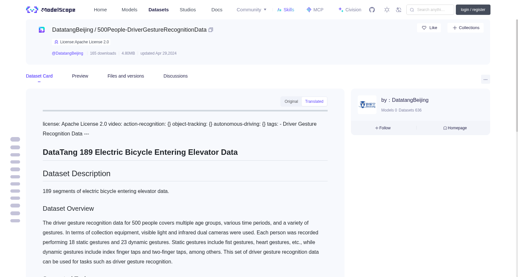Click the 500People-DriverGestureRecognitionData title

pyautogui.click(x=152, y=30)
